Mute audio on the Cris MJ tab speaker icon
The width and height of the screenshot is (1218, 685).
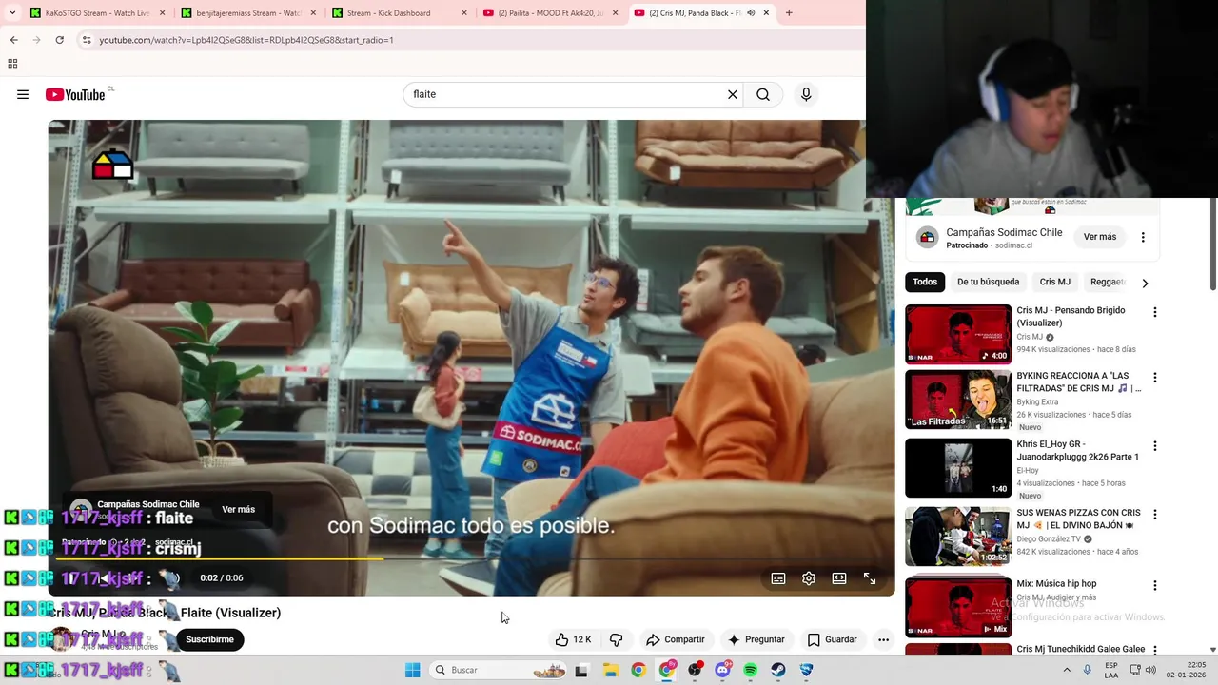[x=751, y=13]
